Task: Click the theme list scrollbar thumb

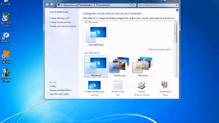Action: point(176,33)
